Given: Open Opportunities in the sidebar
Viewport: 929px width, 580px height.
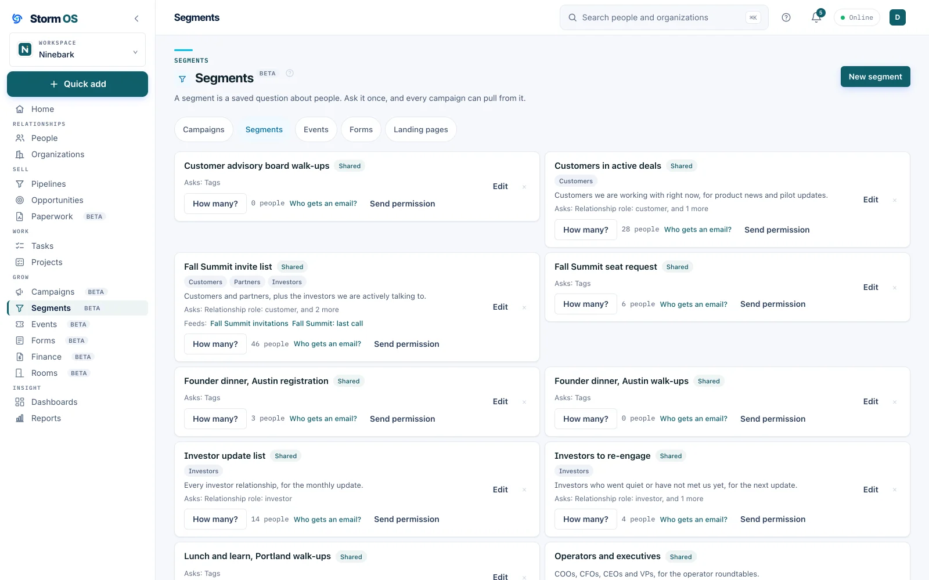Looking at the screenshot, I should [77, 200].
